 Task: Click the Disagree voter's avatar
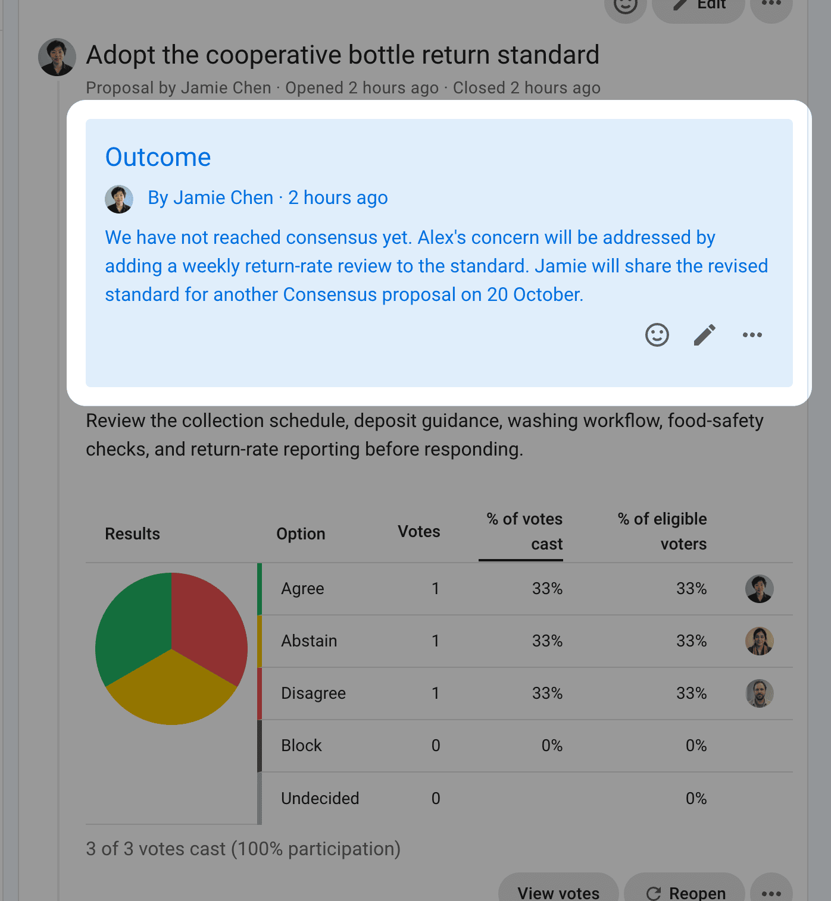pos(760,693)
